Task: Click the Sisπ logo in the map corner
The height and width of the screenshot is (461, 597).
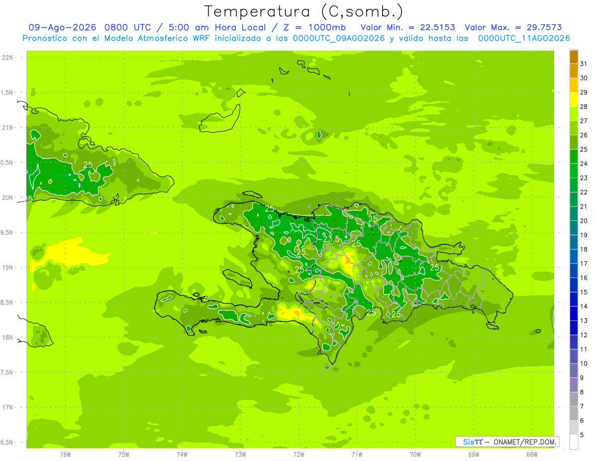Action: 473,442
